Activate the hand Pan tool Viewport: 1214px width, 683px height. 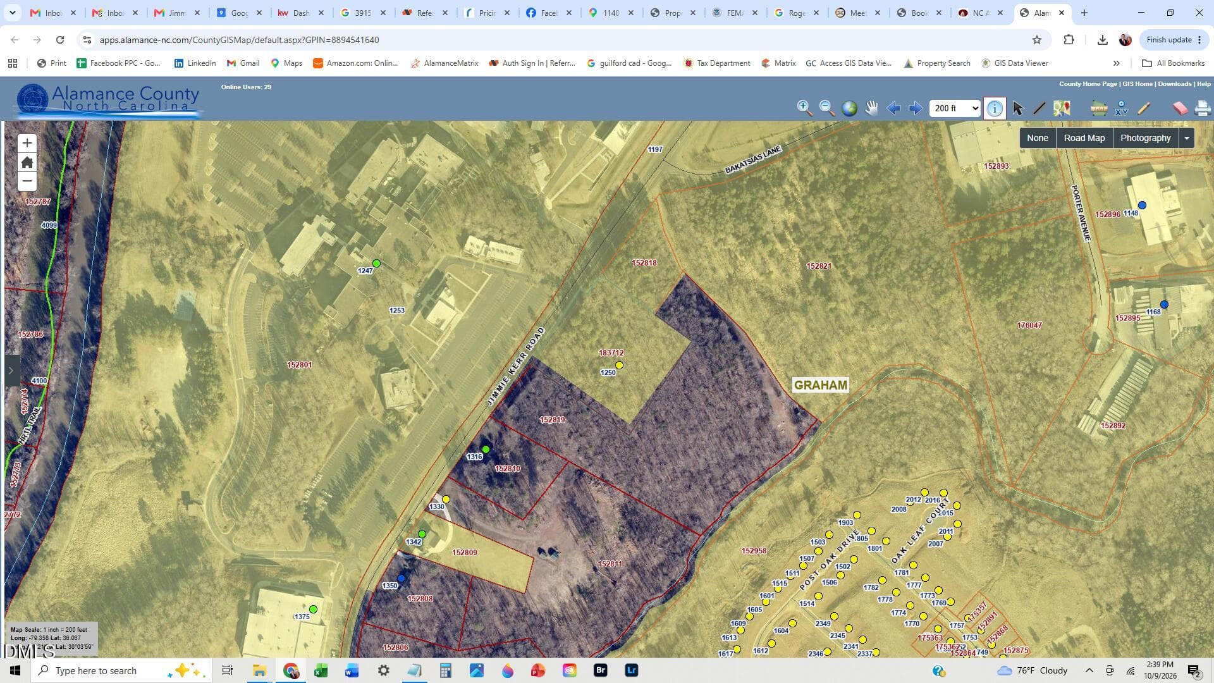point(871,108)
